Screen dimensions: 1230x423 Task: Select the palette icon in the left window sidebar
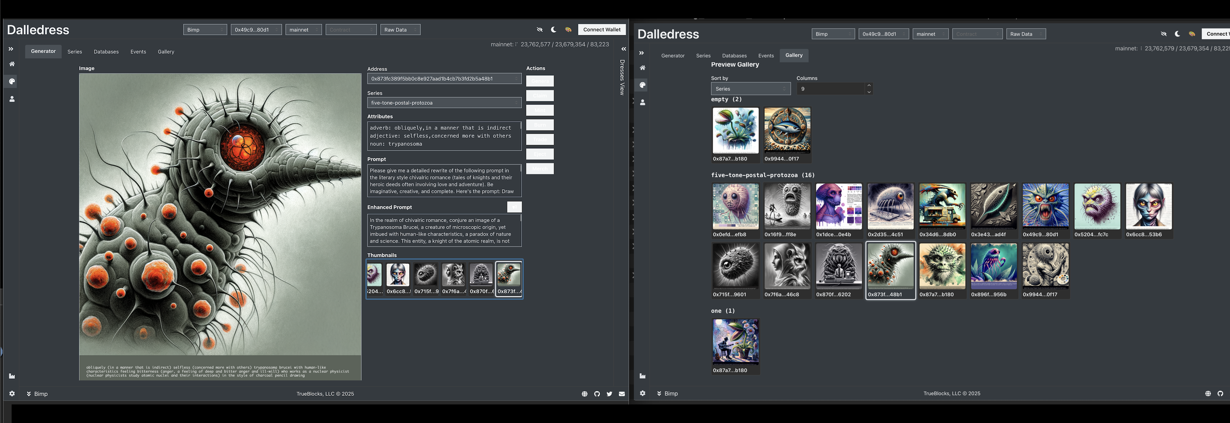pos(12,82)
